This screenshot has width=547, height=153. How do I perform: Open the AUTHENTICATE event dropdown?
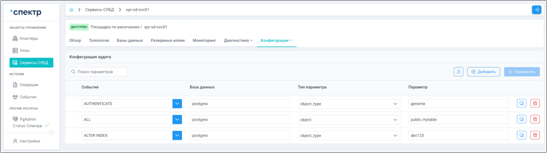177,104
